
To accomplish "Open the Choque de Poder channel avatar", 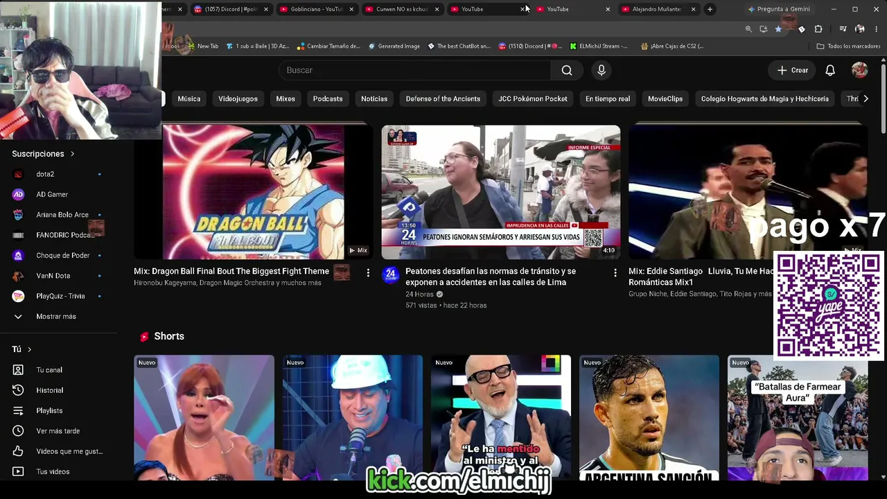I will 19,256.
